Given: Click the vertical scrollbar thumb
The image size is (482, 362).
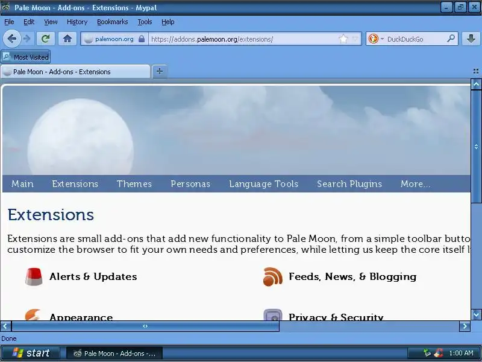Looking at the screenshot, I should coord(476,147).
